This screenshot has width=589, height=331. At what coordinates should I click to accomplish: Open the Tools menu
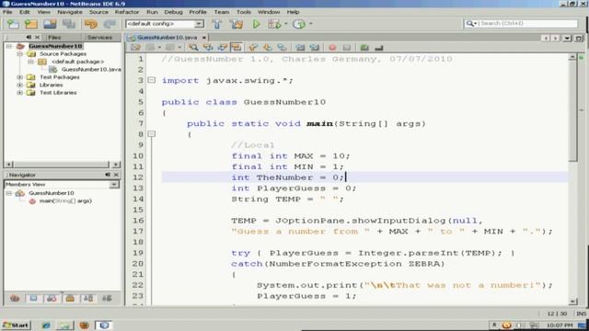point(243,12)
